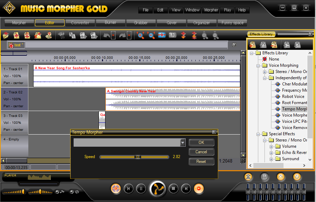This screenshot has width=316, height=202.
Task: Zoom in horizontally with the plus magnifier
Action: coord(140,36)
